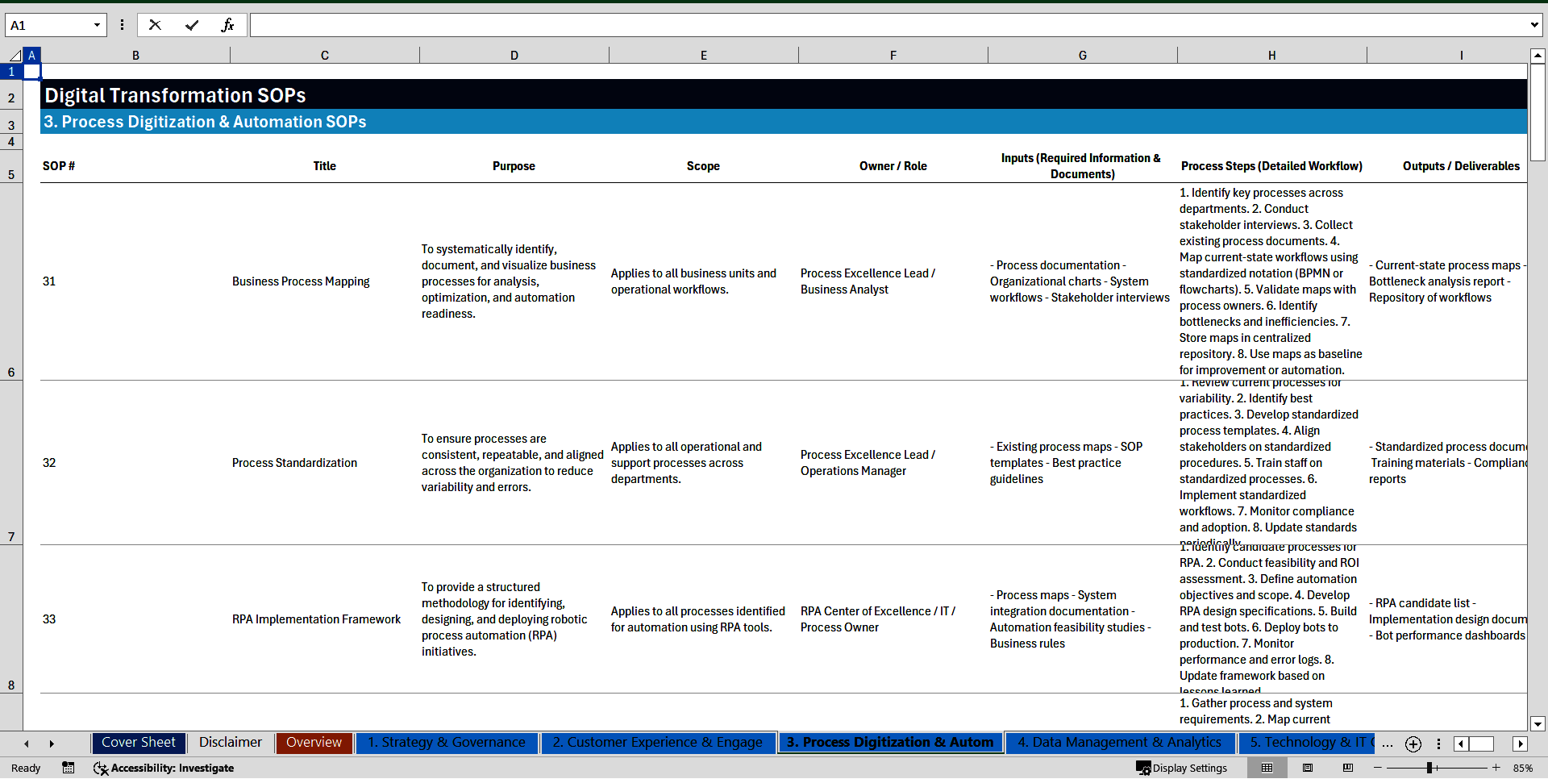Confirm entry with the checkmark icon
This screenshot has height=779, width=1548.
pyautogui.click(x=191, y=25)
